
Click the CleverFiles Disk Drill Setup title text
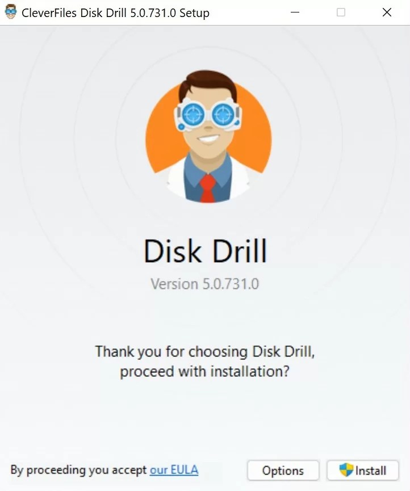pos(115,13)
